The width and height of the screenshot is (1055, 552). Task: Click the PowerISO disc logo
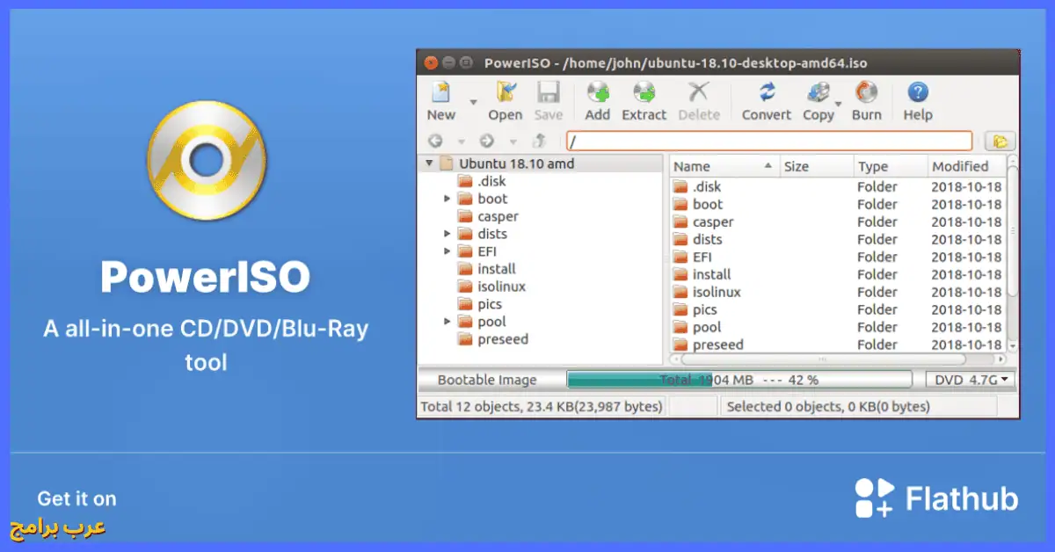pos(206,159)
